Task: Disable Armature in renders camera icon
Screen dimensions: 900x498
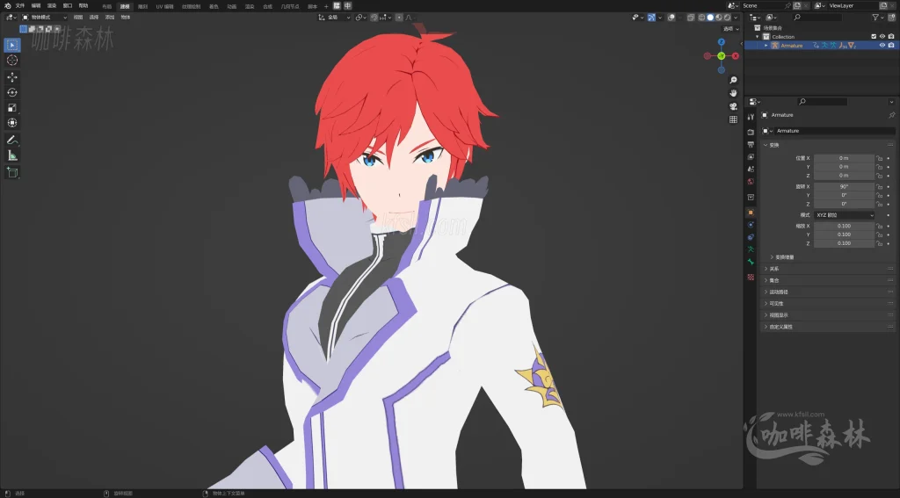Action: coord(891,46)
